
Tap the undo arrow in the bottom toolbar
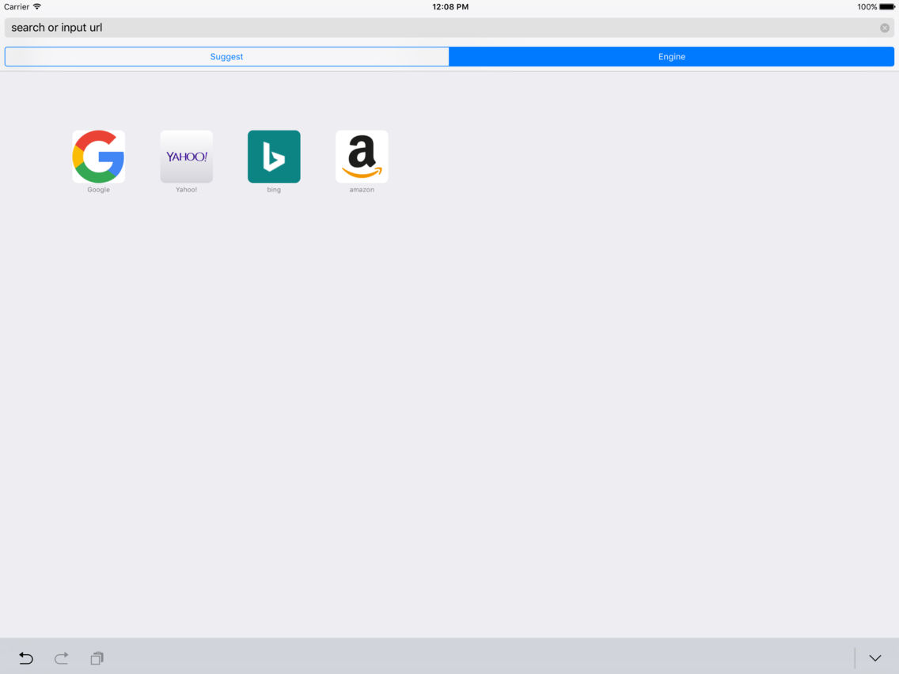(26, 658)
